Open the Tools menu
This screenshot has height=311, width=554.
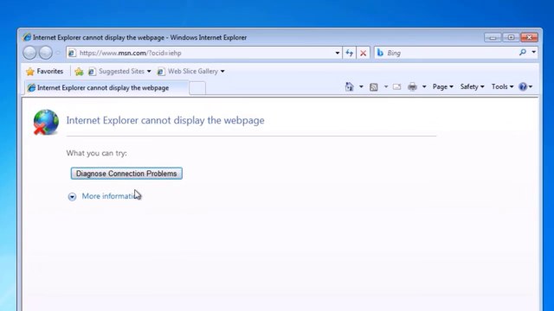502,86
